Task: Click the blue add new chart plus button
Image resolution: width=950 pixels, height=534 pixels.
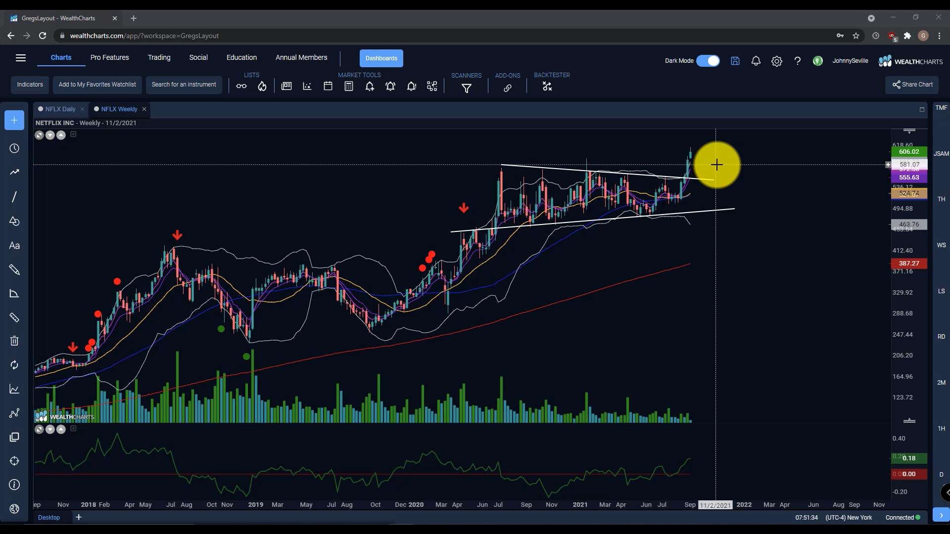Action: coord(14,120)
